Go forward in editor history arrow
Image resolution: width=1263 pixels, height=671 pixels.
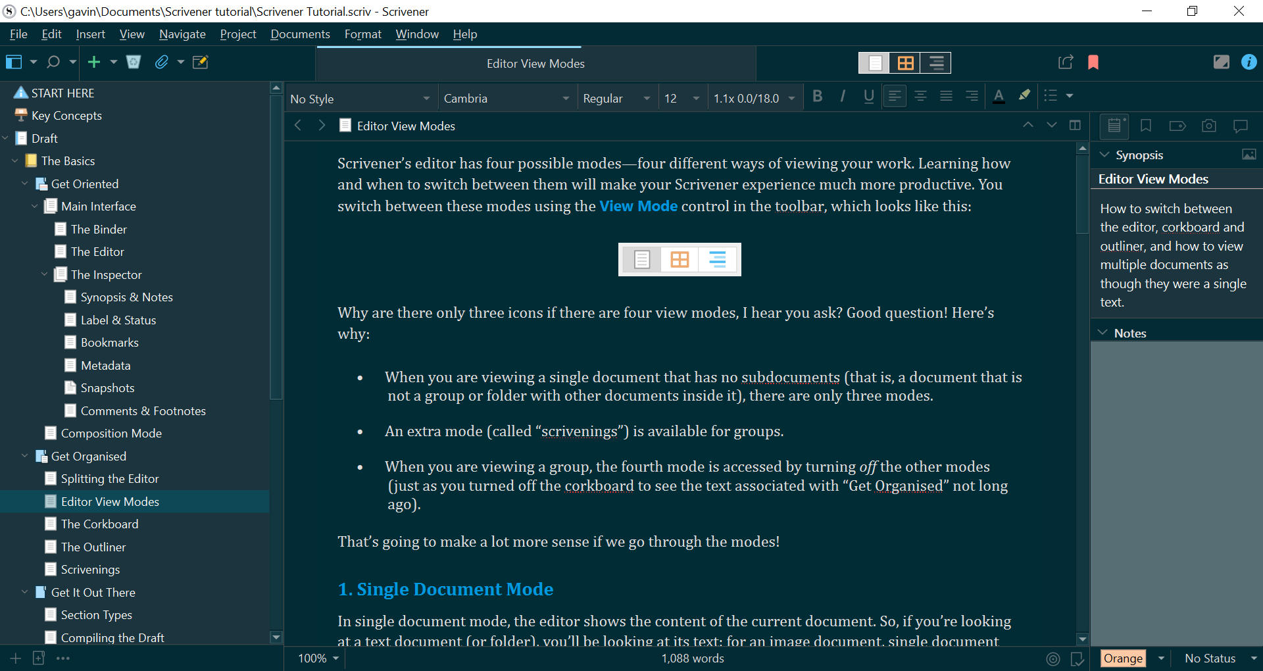(322, 125)
